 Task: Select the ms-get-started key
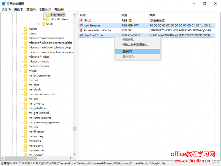pos(39,113)
